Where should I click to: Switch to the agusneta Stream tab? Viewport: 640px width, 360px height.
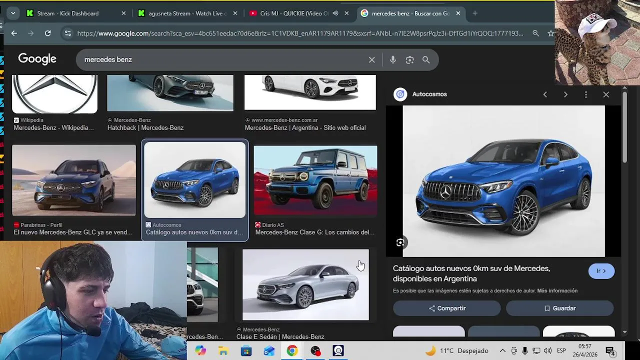187,13
